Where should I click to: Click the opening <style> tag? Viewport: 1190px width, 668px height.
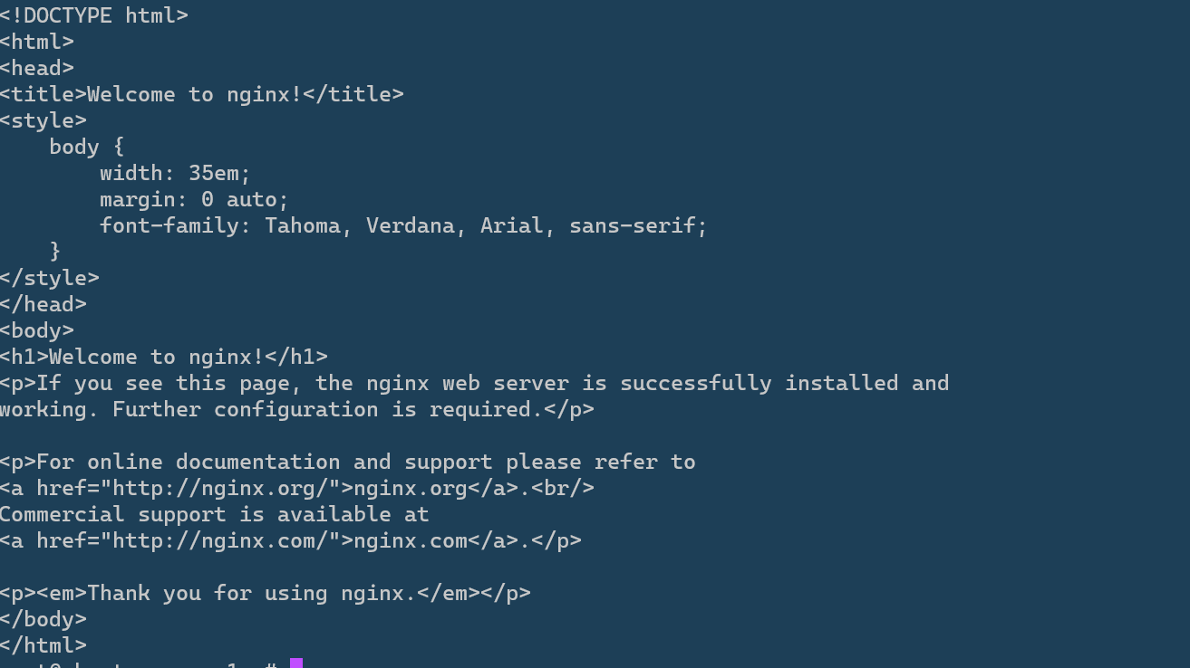[44, 120]
